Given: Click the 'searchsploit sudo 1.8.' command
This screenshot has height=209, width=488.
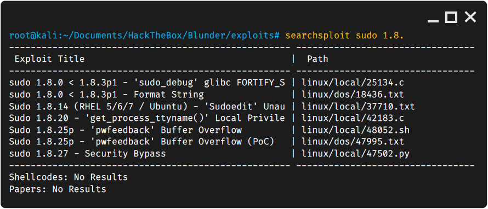Looking at the screenshot, I should point(344,36).
